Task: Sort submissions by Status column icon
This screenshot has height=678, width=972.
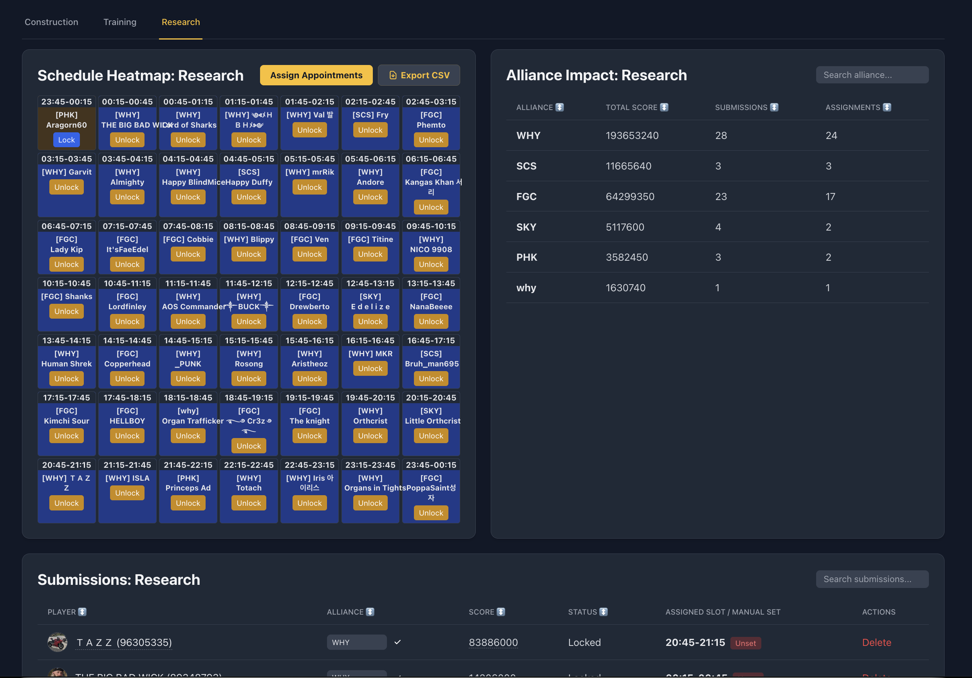Action: pos(604,612)
